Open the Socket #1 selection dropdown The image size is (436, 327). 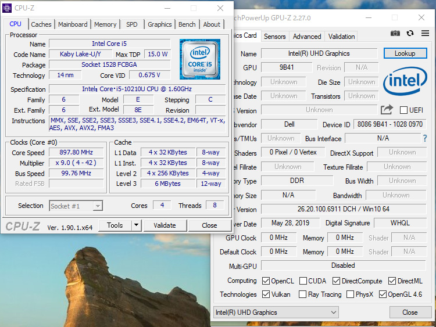click(76, 206)
